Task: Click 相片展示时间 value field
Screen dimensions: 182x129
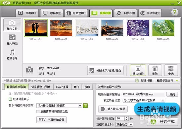Action: (x=120, y=118)
